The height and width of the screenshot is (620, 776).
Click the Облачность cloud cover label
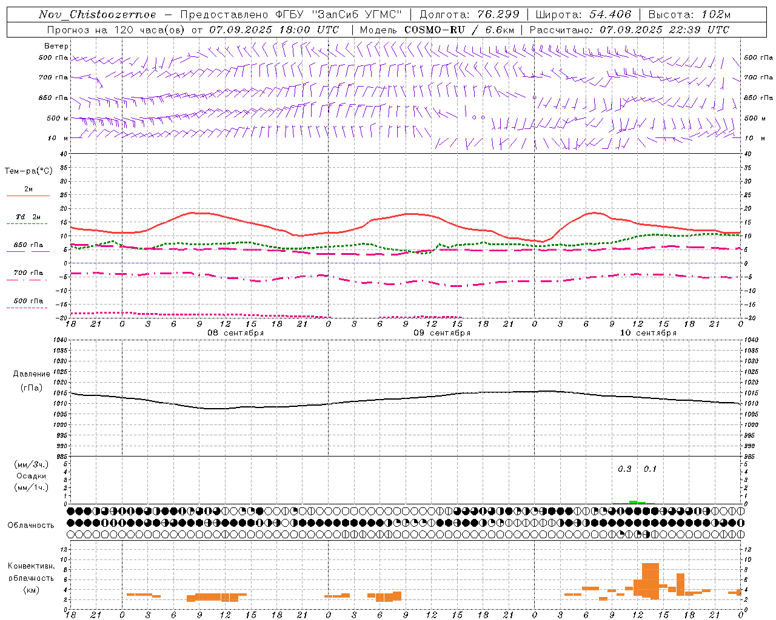pos(31,525)
